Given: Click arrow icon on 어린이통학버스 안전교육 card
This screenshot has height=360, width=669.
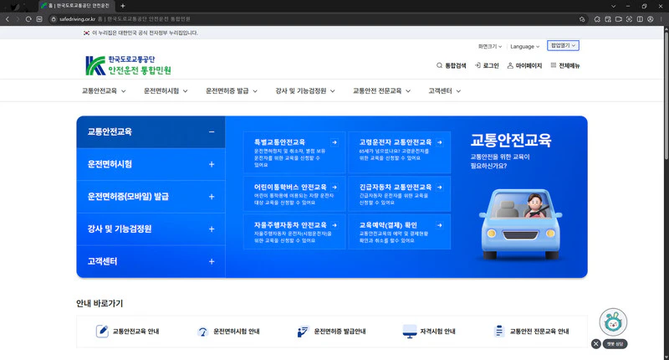Looking at the screenshot, I should pyautogui.click(x=334, y=187).
